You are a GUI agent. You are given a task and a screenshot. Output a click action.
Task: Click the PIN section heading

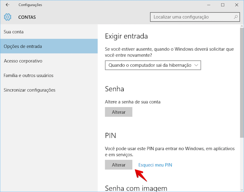pyautogui.click(x=111, y=135)
